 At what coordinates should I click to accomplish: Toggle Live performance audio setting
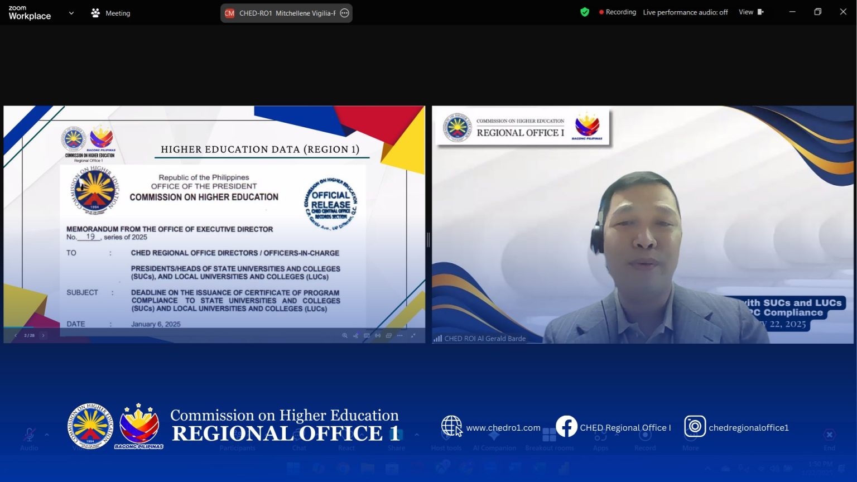[685, 12]
